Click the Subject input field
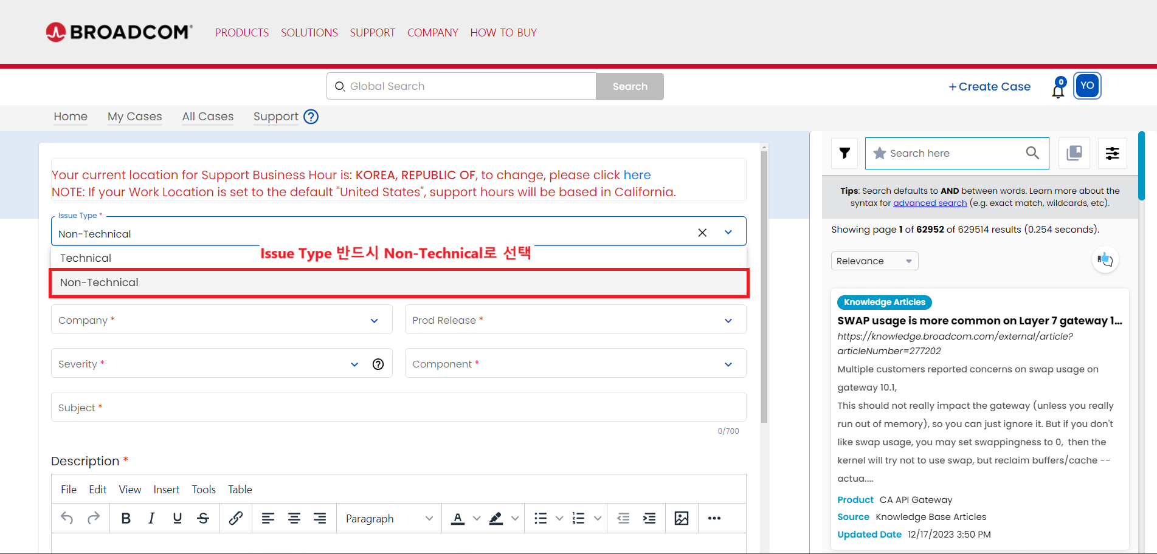 tap(398, 408)
